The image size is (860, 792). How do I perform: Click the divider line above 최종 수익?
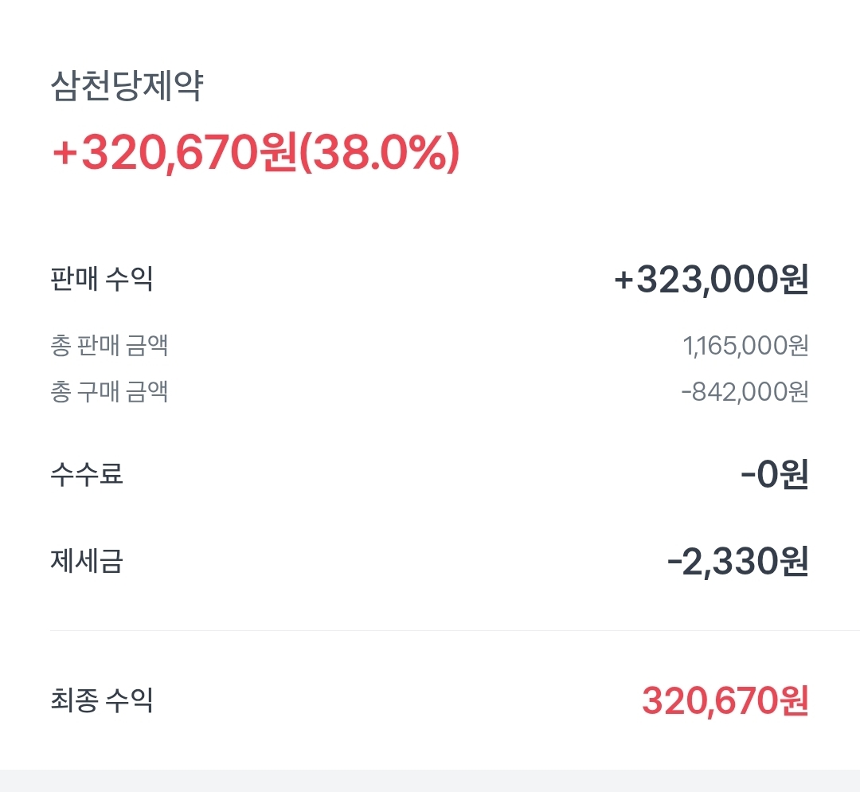455,630
